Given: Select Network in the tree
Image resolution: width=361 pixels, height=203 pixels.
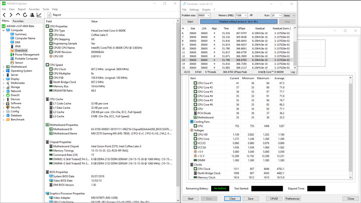Looking at the screenshot, I should 16,91.
